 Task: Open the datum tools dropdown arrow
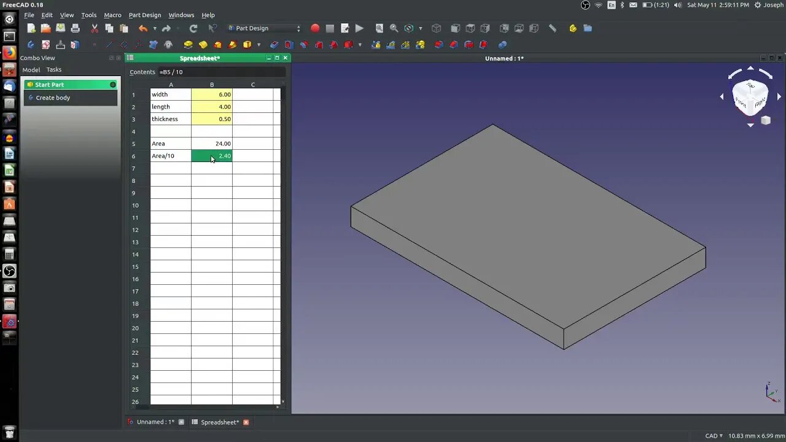point(259,44)
